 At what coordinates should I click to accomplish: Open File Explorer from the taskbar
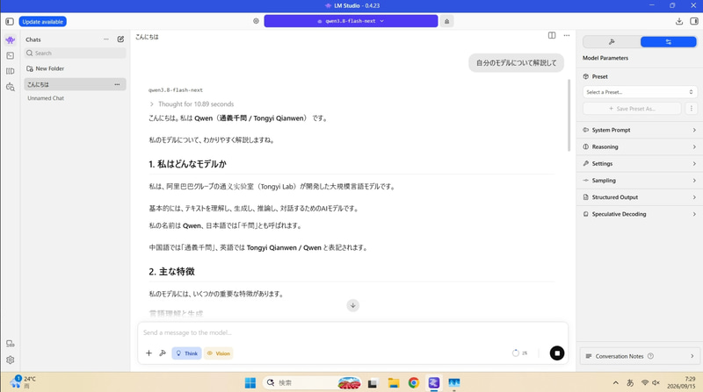pos(393,382)
